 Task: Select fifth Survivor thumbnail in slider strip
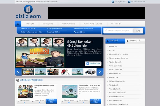[78, 72]
